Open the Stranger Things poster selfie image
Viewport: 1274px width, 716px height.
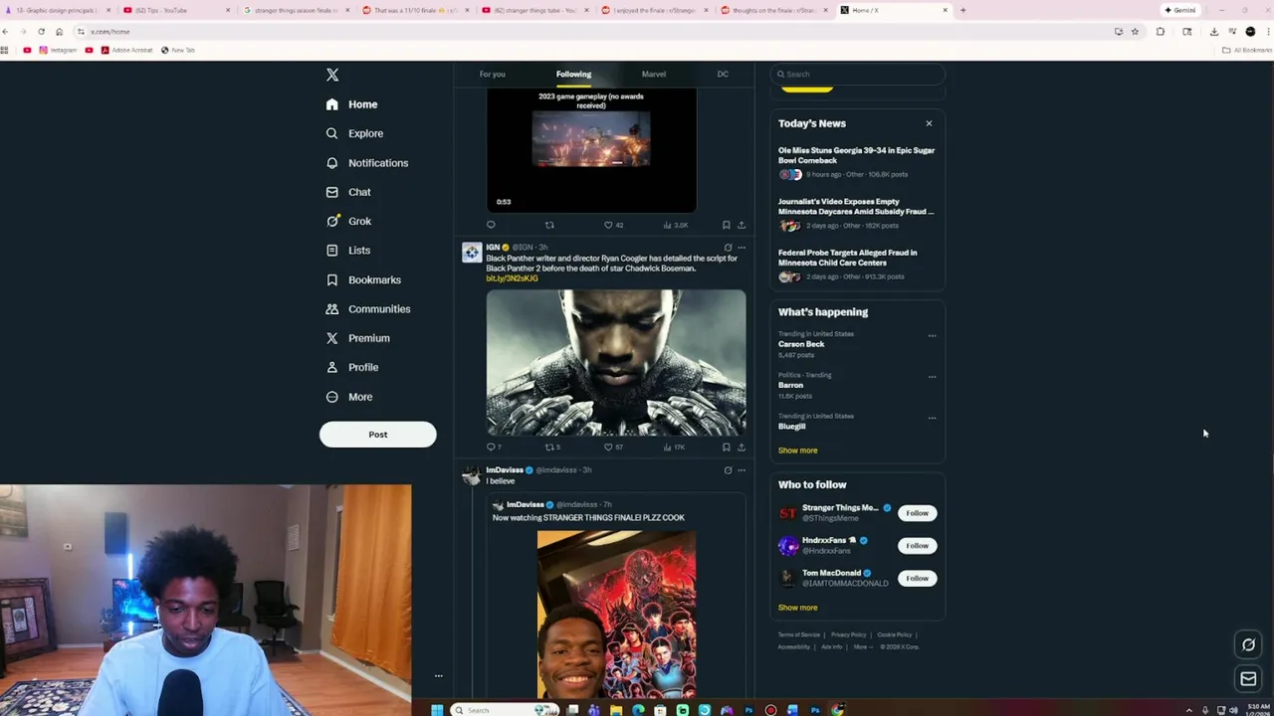616,615
